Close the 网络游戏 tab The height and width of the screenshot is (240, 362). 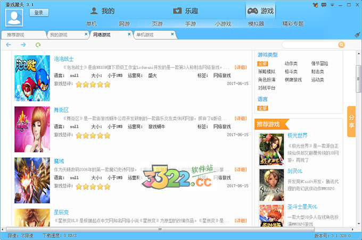(129, 34)
